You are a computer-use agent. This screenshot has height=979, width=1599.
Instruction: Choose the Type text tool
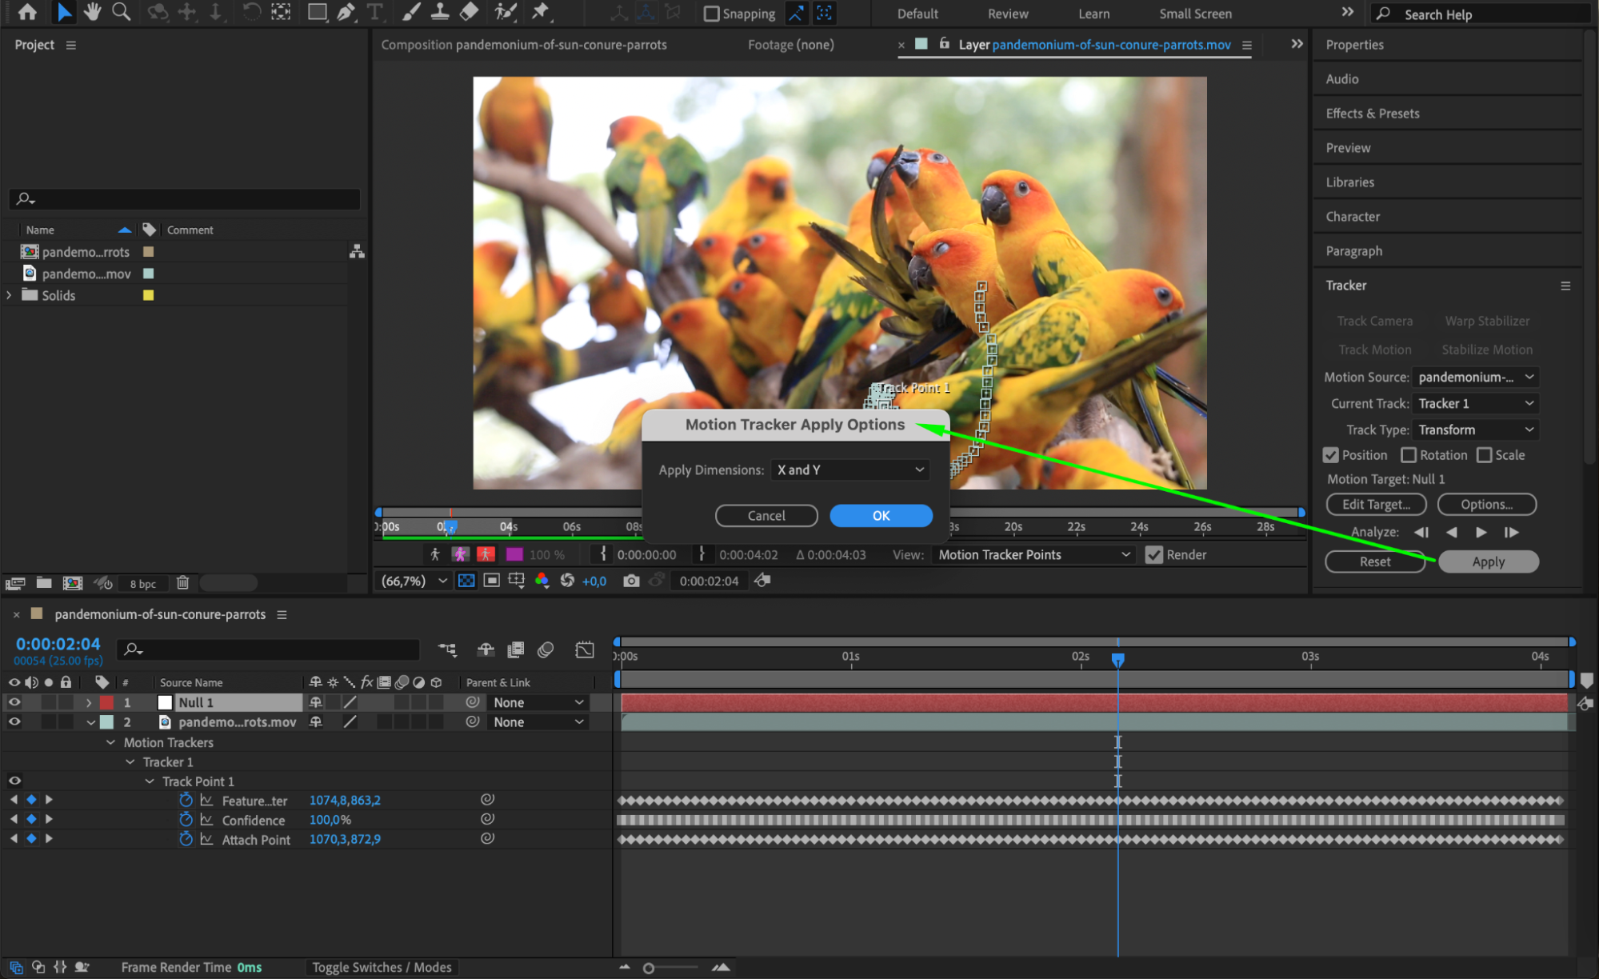(x=374, y=12)
